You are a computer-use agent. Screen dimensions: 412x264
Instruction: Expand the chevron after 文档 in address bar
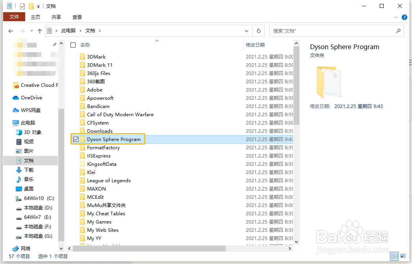tap(100, 31)
